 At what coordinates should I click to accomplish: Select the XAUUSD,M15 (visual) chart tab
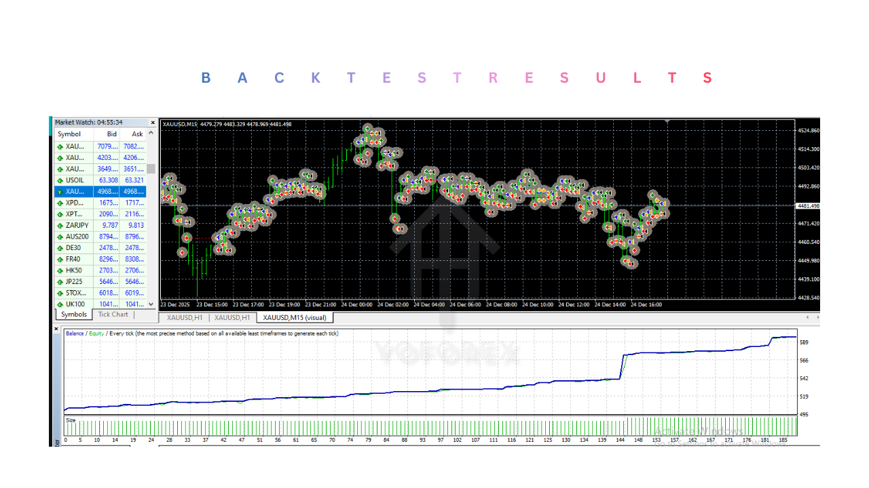pyautogui.click(x=294, y=317)
